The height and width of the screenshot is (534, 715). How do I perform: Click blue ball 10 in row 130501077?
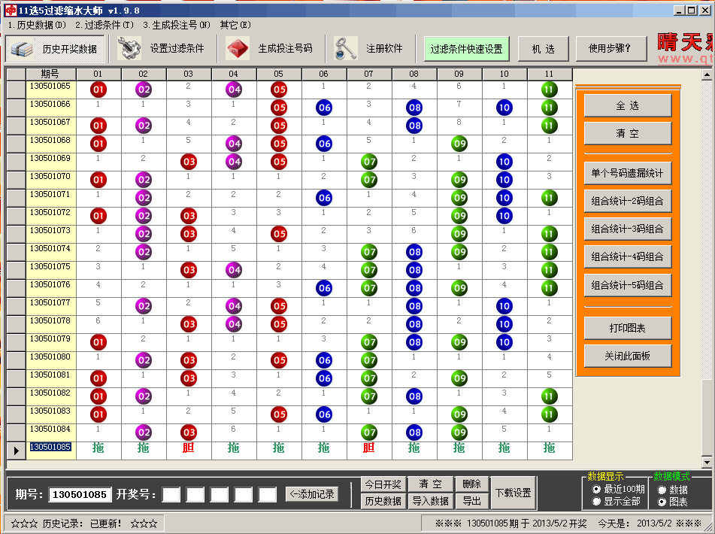[504, 306]
